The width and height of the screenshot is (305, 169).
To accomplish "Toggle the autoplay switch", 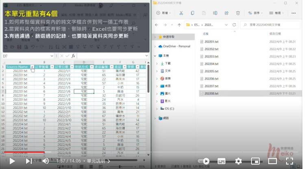I will 204,161.
